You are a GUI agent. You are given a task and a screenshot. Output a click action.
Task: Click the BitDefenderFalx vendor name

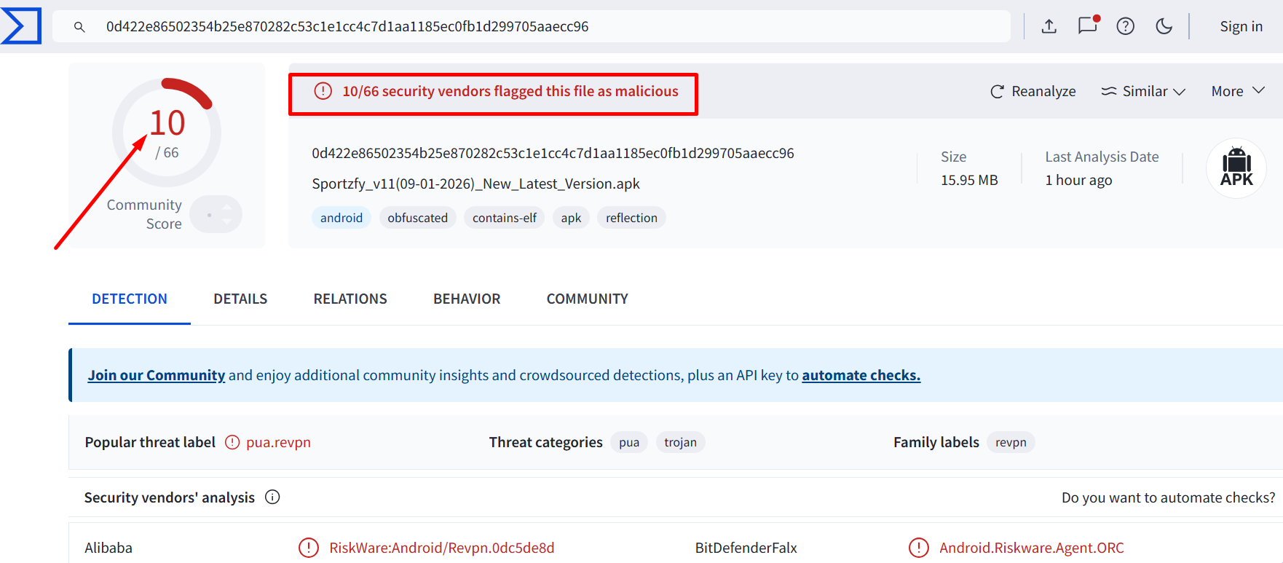pyautogui.click(x=746, y=548)
